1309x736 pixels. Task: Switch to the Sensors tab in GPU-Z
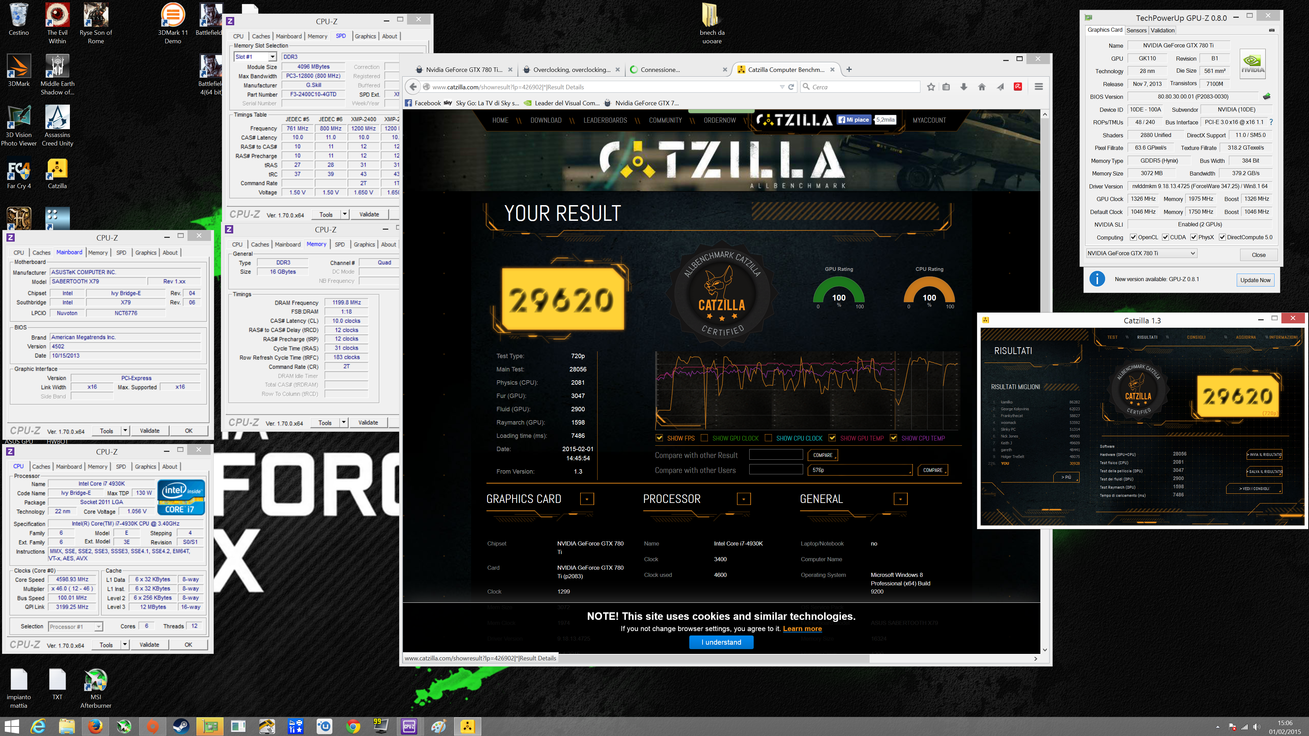pos(1136,30)
